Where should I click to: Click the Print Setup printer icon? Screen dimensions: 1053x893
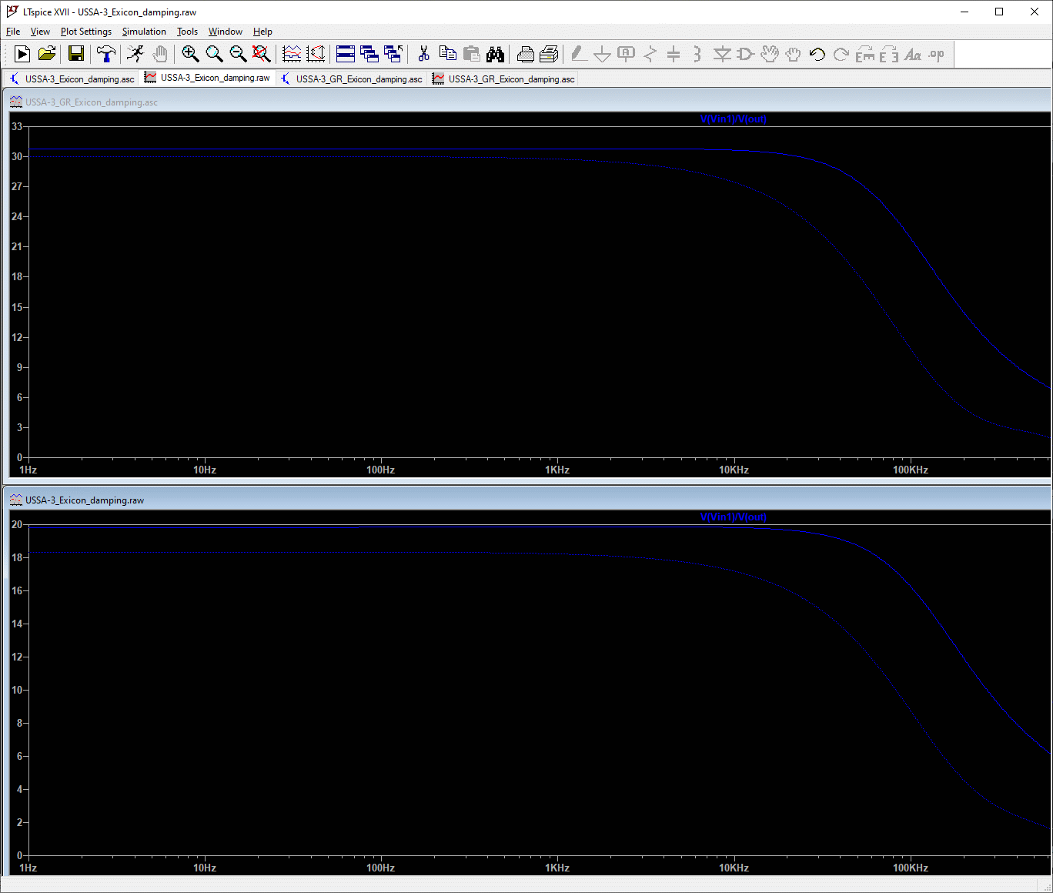point(525,54)
